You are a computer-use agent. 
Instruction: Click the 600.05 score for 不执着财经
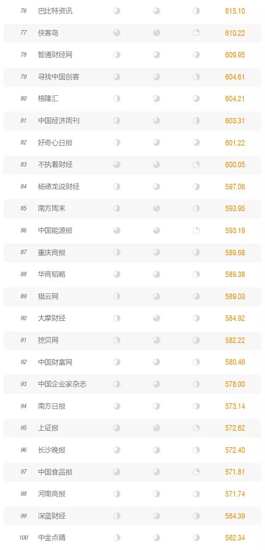235,165
